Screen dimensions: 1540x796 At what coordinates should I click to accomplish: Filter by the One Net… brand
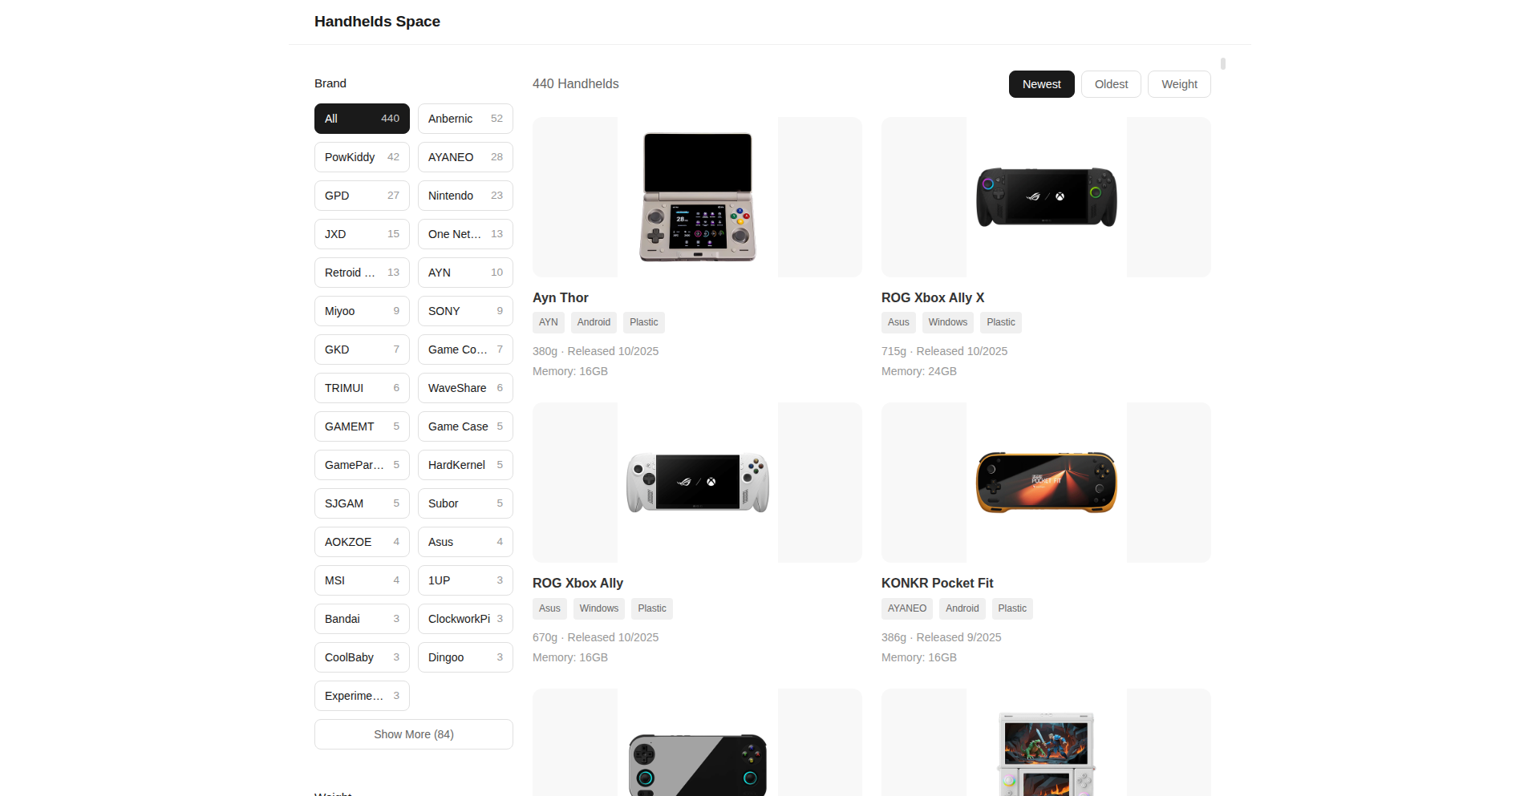pyautogui.click(x=465, y=234)
